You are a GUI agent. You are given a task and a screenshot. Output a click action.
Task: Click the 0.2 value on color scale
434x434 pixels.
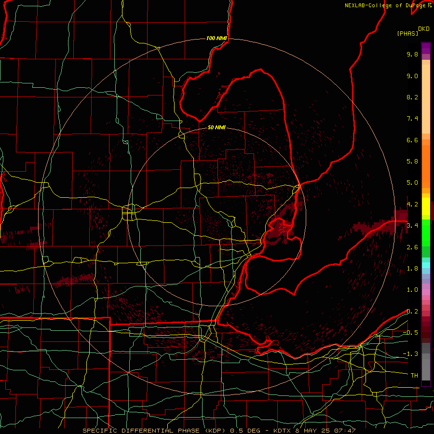coord(412,312)
